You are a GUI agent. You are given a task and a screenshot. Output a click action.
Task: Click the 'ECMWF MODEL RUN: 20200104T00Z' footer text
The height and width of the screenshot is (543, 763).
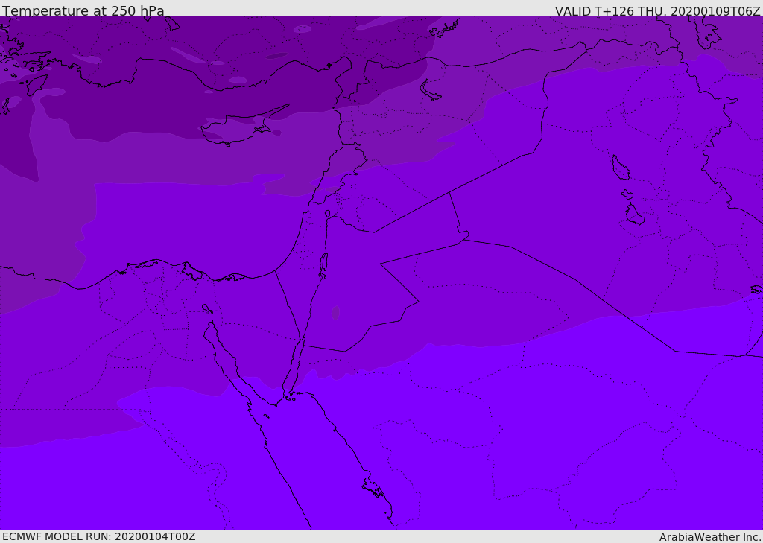point(99,536)
